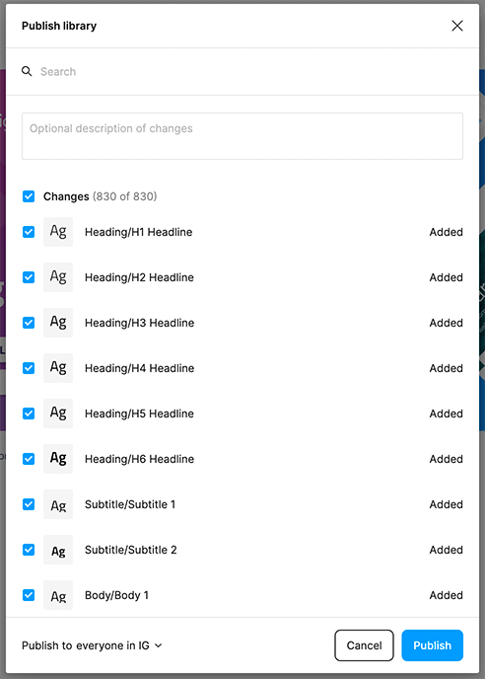
Task: Click the Ag text style icon for Subtitle 2
Action: click(58, 550)
